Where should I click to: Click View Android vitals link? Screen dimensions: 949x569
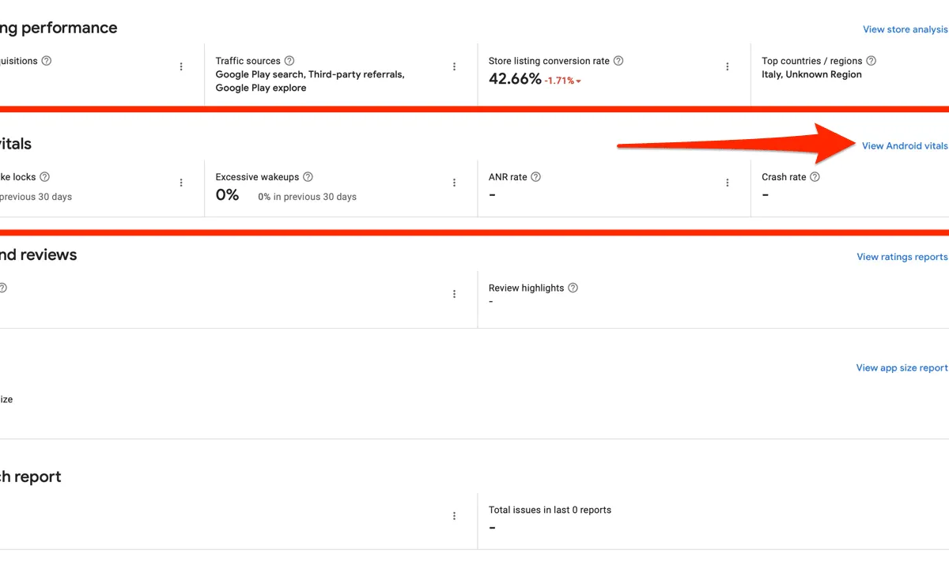point(905,146)
